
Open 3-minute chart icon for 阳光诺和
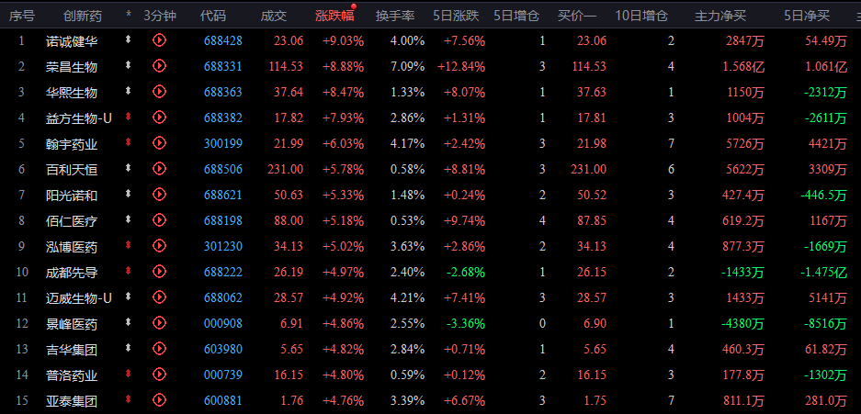(x=159, y=194)
